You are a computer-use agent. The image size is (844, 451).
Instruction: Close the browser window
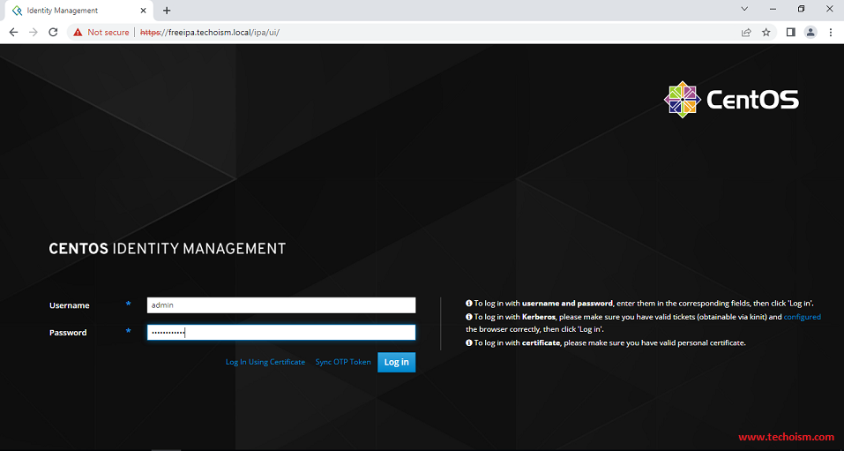pos(829,9)
